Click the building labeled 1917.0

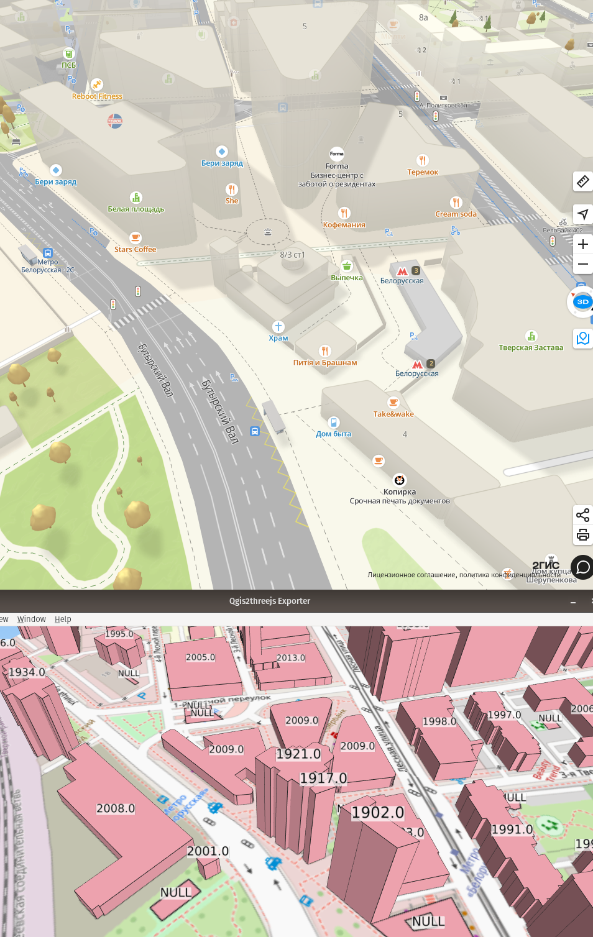pos(323,778)
